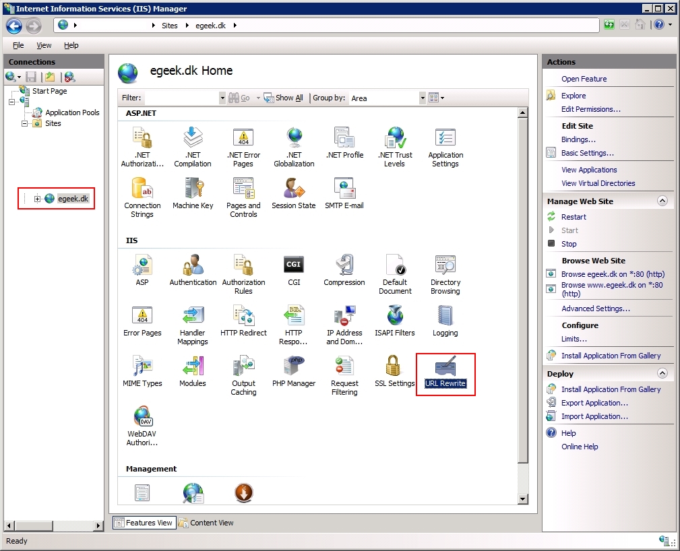Open the View menu

(43, 45)
